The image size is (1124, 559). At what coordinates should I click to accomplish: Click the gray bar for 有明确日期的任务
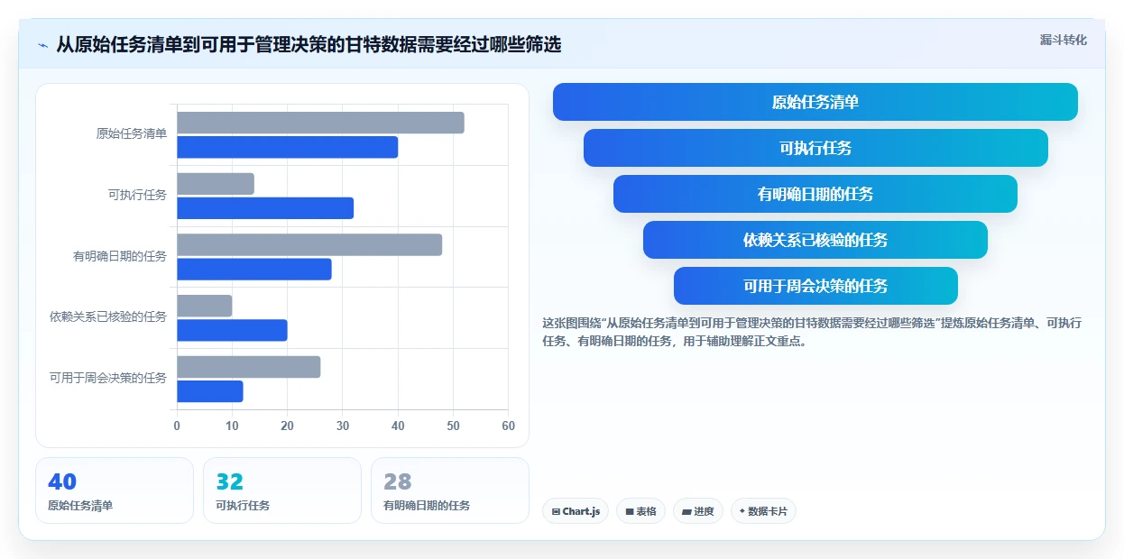point(309,245)
